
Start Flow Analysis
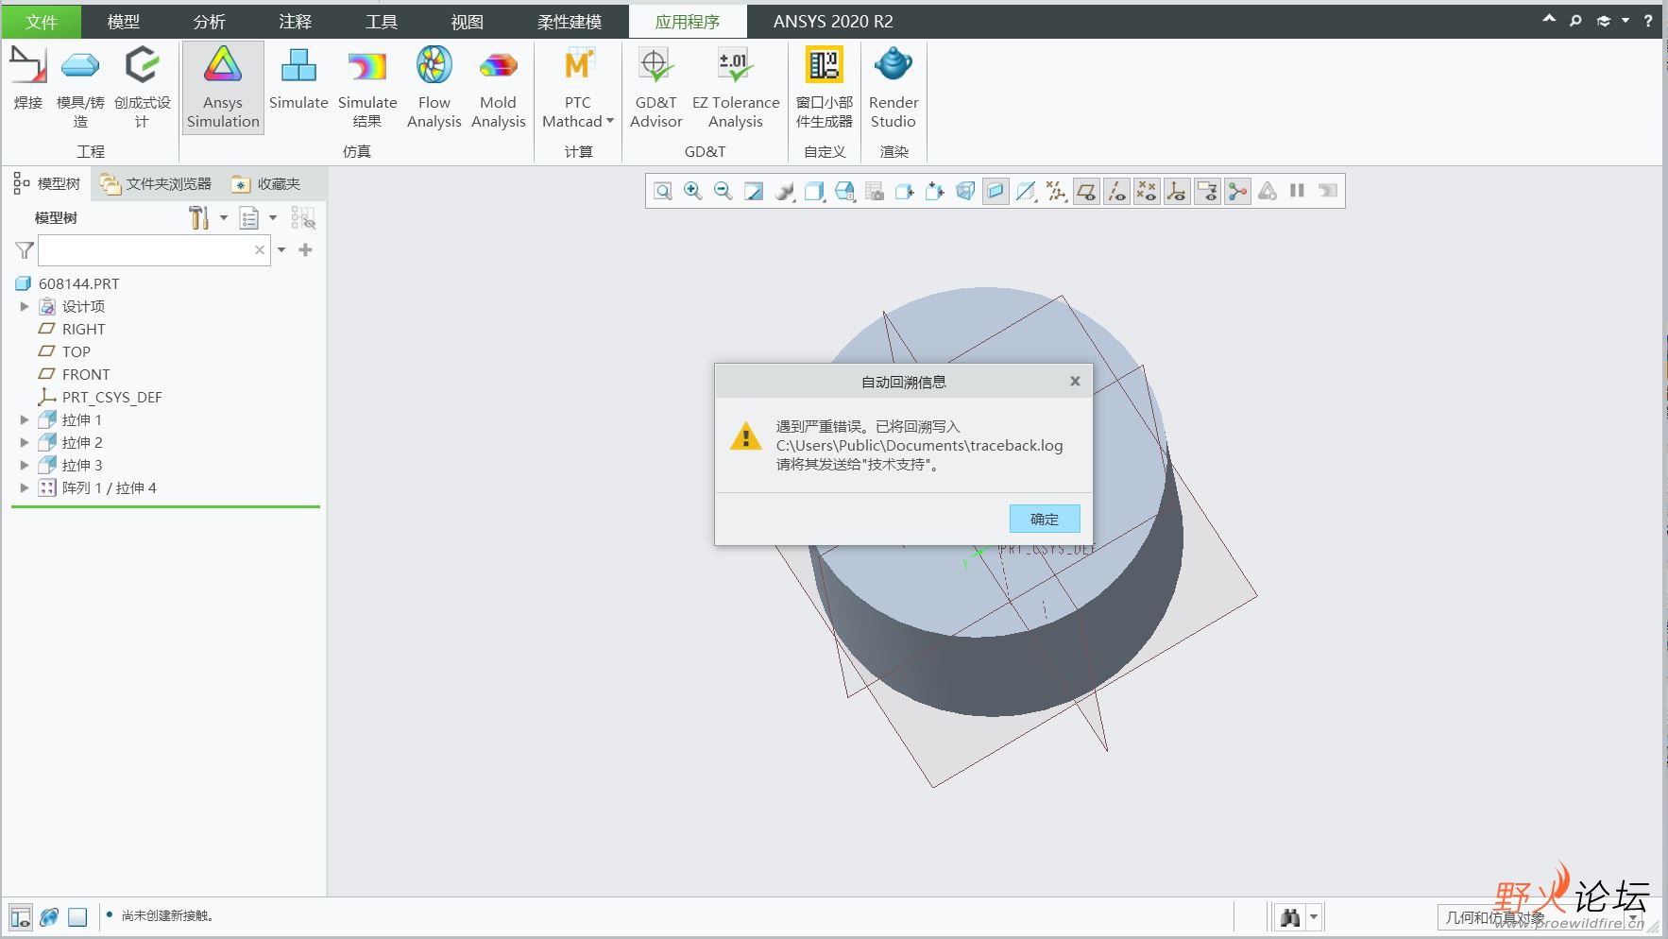point(434,88)
